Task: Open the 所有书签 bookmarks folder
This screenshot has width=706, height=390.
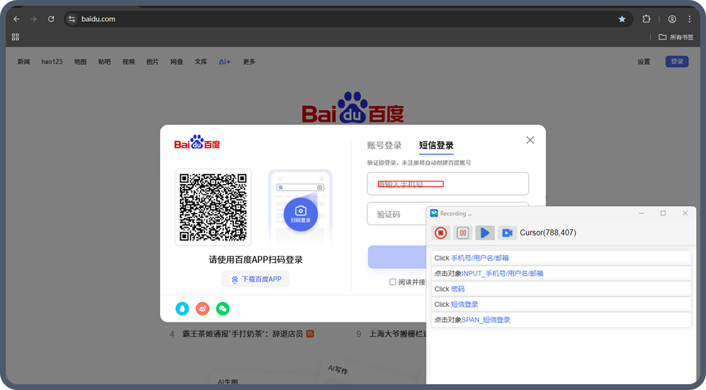Action: pos(676,37)
